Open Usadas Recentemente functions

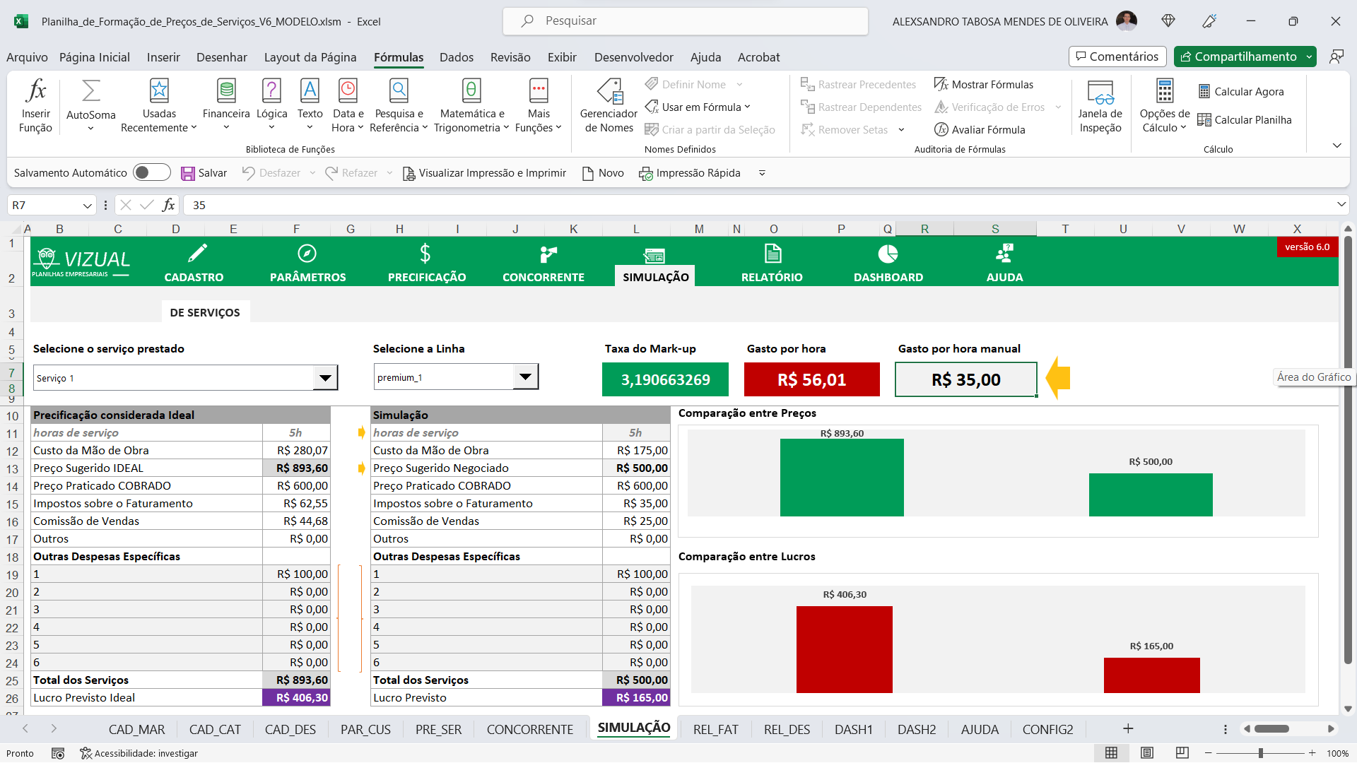159,105
